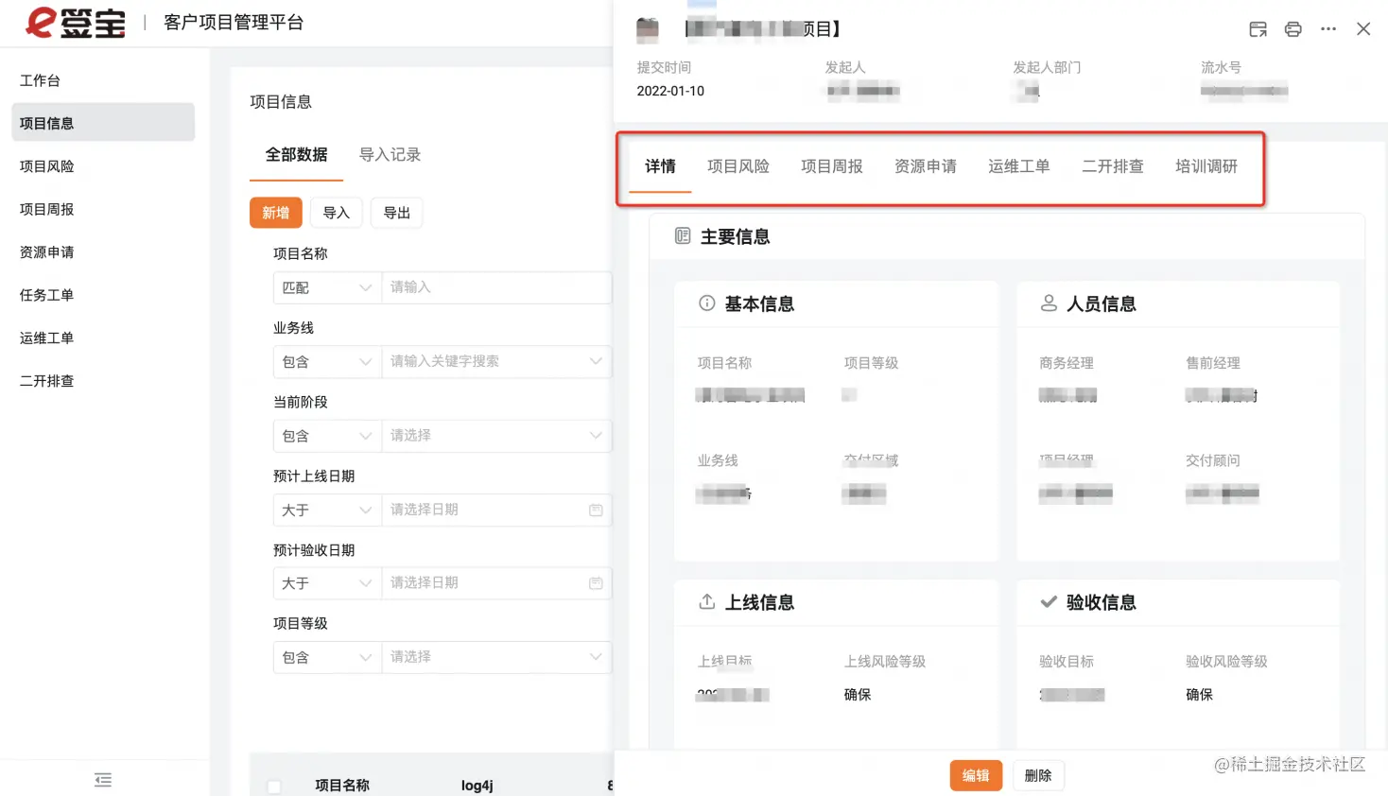Click the log4j table column header
Image resolution: width=1388 pixels, height=796 pixels.
click(477, 786)
